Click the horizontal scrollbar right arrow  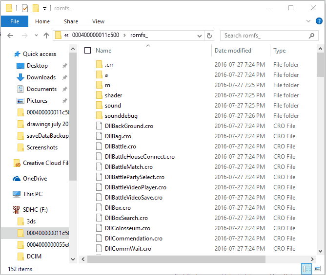(312, 259)
